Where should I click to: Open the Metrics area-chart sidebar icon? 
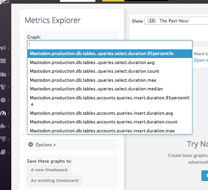tap(3, 74)
